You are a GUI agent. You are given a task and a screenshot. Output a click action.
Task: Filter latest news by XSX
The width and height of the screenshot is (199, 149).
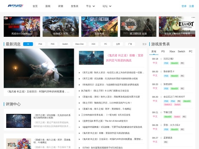(93, 44)
